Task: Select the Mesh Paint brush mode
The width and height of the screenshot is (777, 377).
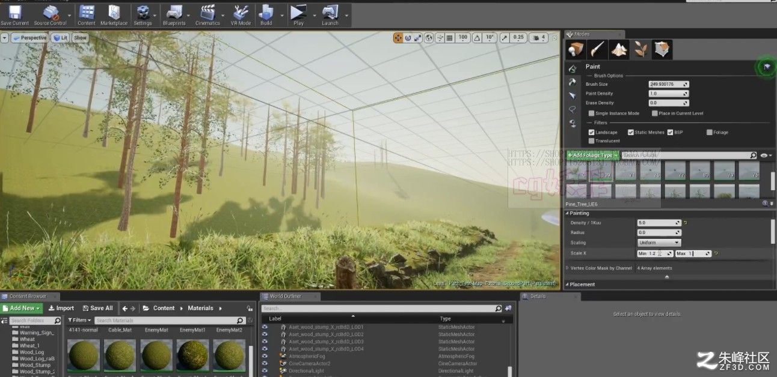Action: click(x=598, y=50)
